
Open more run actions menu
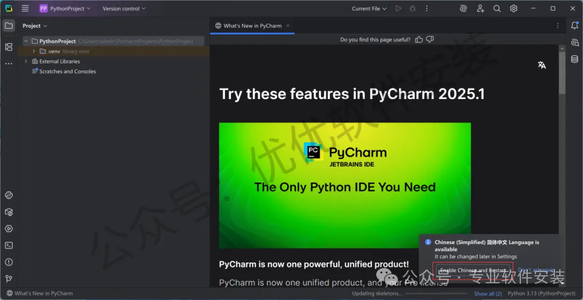426,8
